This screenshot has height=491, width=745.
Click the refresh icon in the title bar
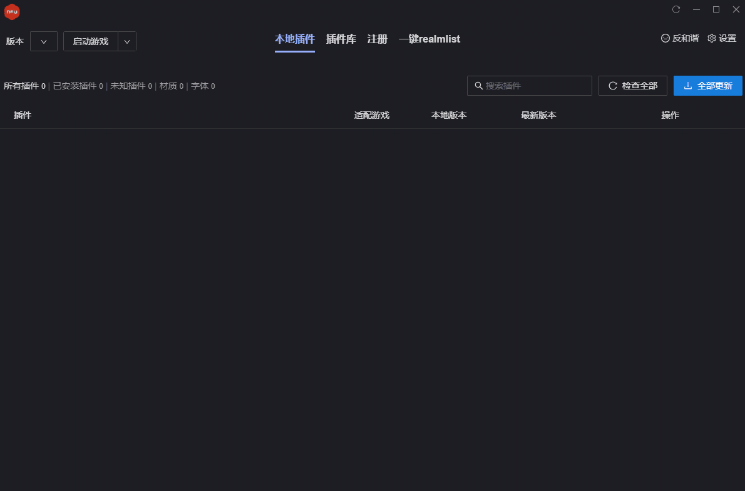point(676,9)
